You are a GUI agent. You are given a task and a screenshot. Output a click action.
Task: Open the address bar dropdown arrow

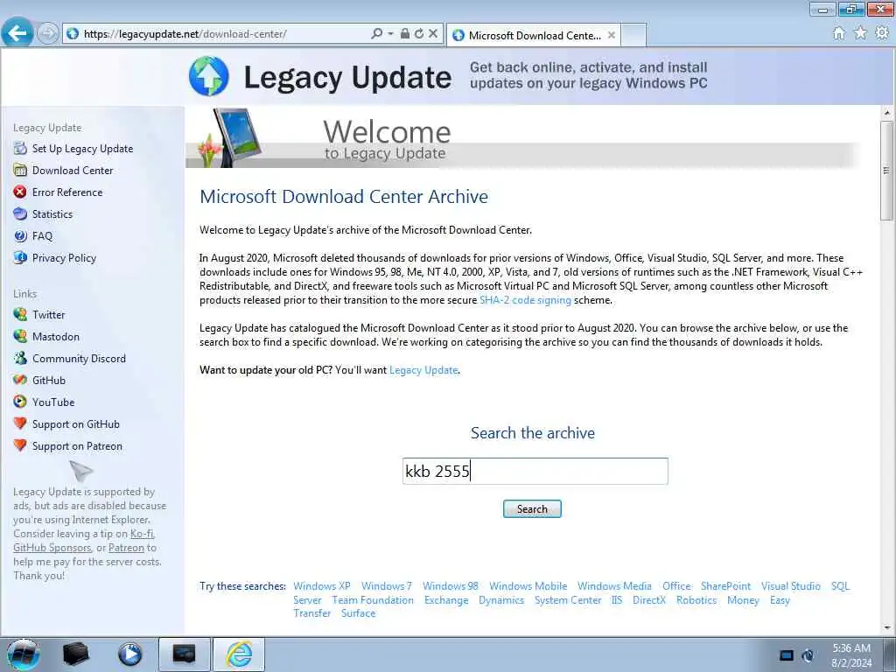click(390, 34)
